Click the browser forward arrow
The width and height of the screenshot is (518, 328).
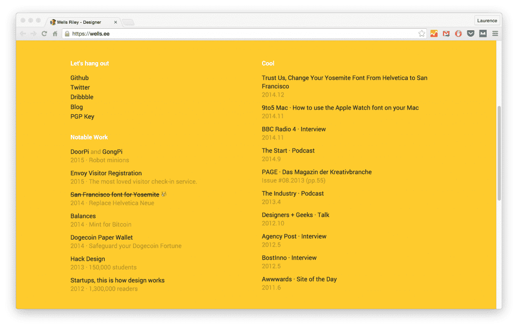[33, 34]
